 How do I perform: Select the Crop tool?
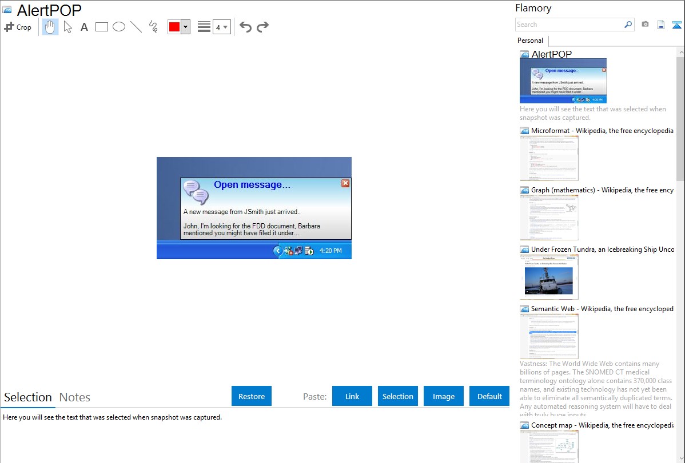pos(18,27)
